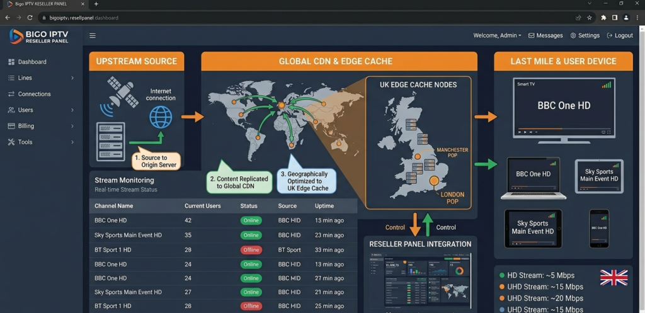Click the laptop BBC One HD progress bar
Image resolution: width=645 pixels, height=313 pixels.
[533, 187]
